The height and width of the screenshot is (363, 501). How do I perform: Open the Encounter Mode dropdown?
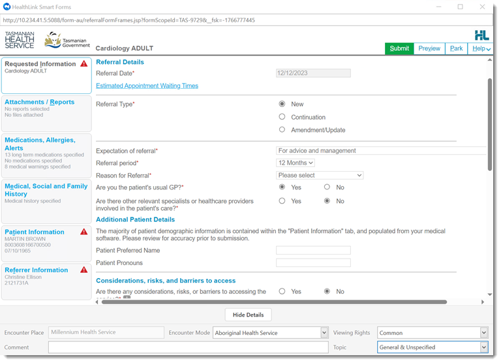(x=270, y=332)
